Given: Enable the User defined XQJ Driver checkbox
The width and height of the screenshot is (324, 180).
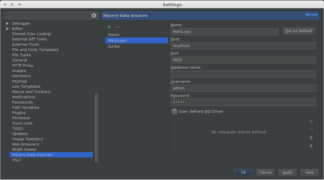Looking at the screenshot, I should pos(175,111).
